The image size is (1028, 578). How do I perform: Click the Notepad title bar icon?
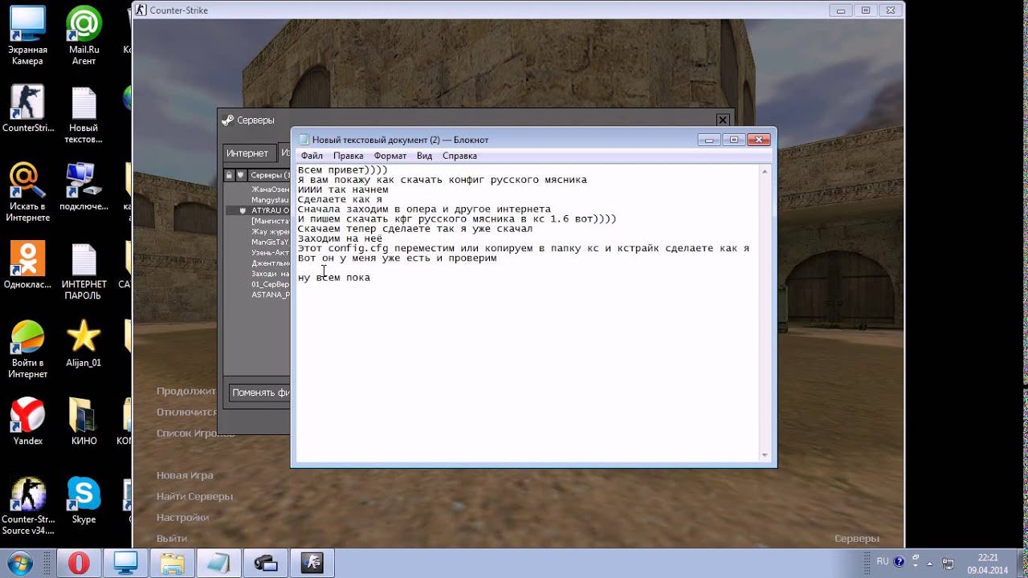coord(304,140)
